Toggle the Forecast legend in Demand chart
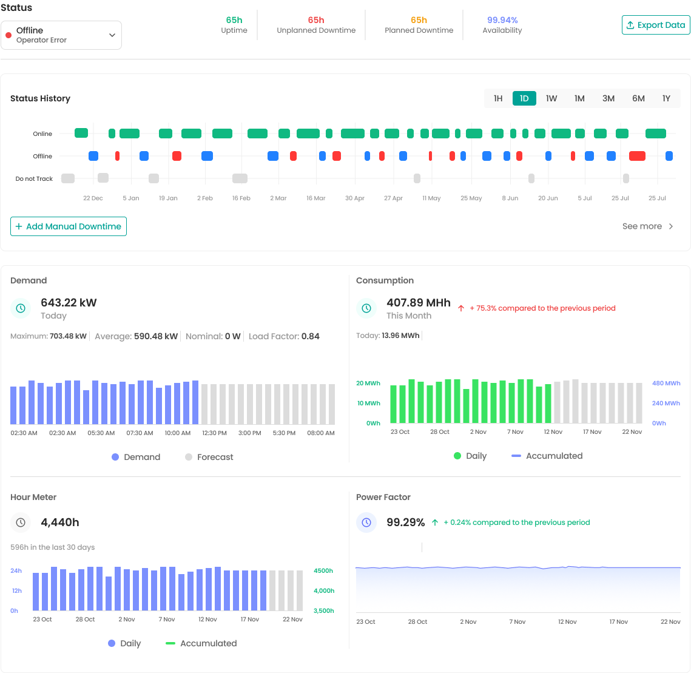Screen dimensions: 691x673 point(209,457)
